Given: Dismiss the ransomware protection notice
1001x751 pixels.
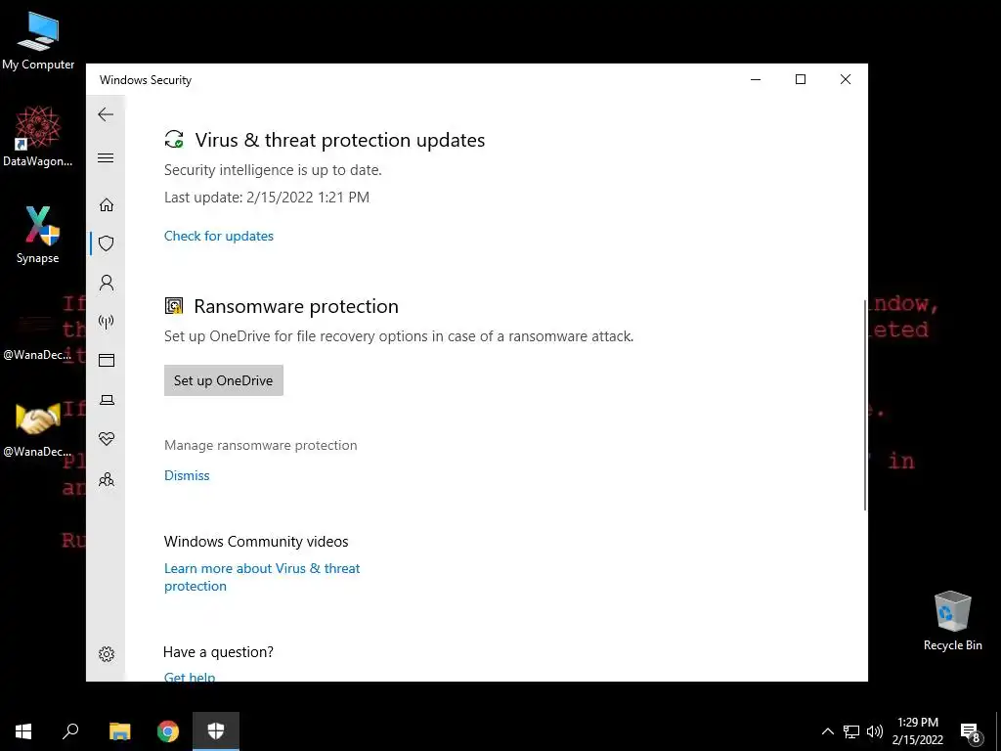Looking at the screenshot, I should (187, 475).
